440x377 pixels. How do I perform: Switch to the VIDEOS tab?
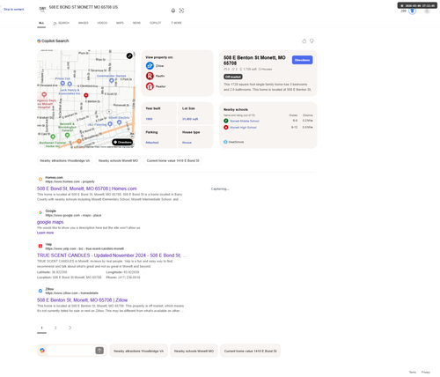(102, 23)
